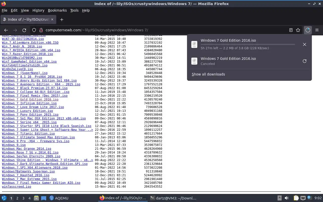Open Windows 7 Black Premium-23.07-14.iso link
Screen dimensions: 323x202
[35, 88]
